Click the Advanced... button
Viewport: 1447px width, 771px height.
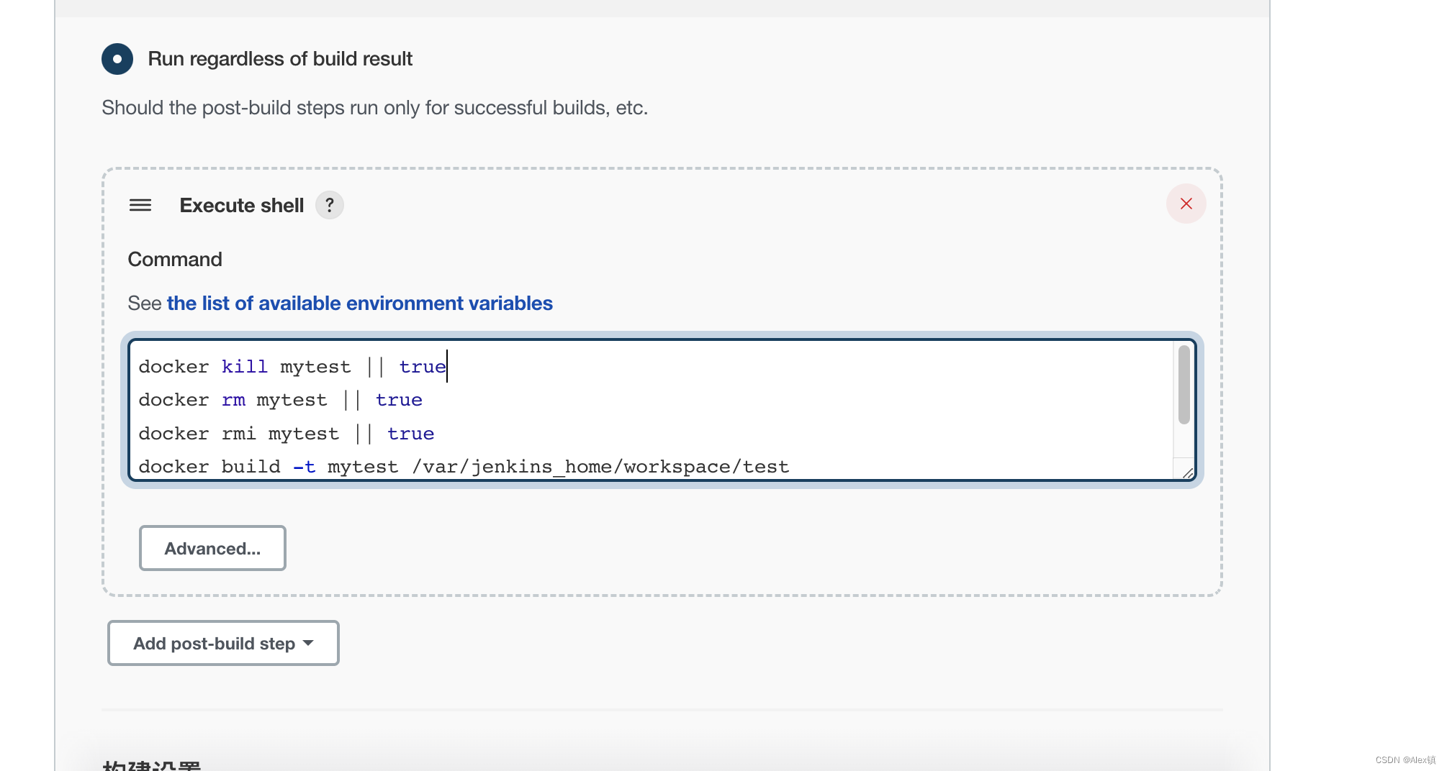point(212,548)
